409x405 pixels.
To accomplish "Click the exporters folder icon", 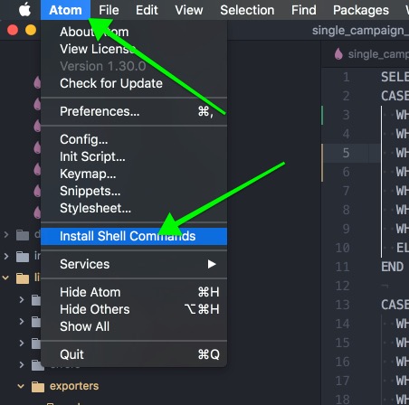I will 38,386.
